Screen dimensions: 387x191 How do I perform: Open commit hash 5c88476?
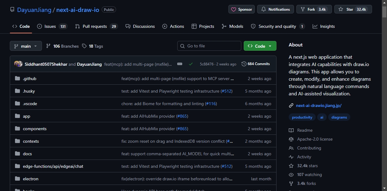tap(207, 64)
